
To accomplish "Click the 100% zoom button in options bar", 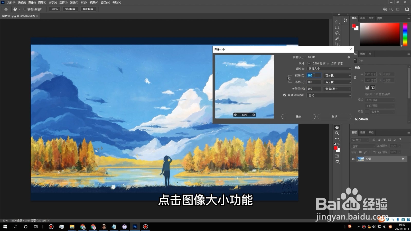I will (x=54, y=9).
